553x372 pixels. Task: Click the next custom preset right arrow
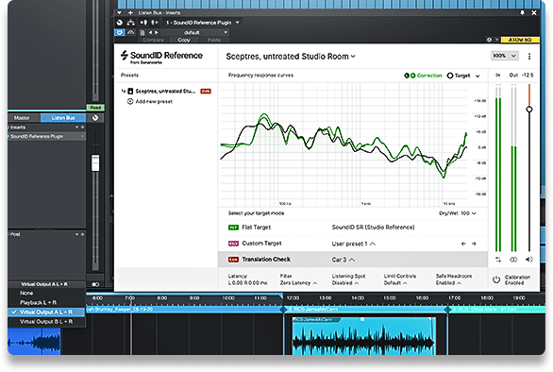(474, 244)
